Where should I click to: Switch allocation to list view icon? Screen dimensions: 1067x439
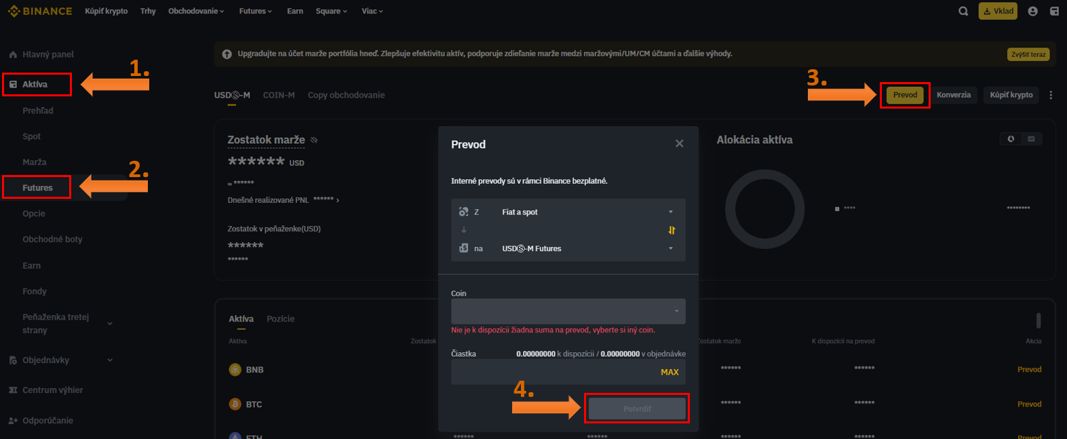click(1031, 139)
